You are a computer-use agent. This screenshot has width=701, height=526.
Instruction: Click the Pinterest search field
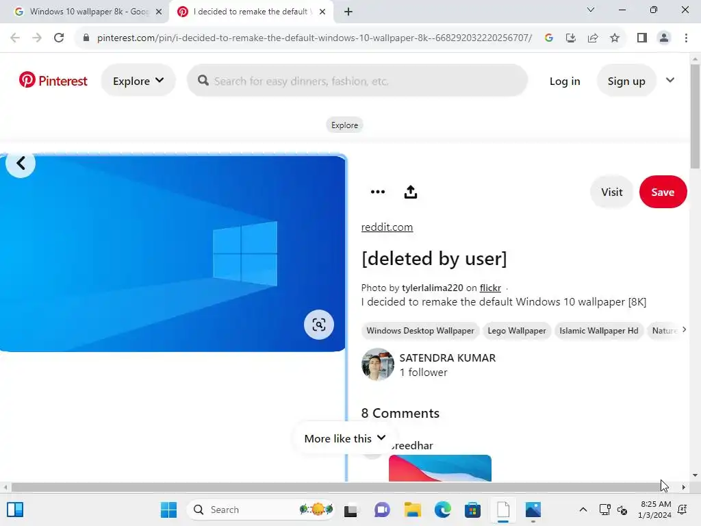click(357, 81)
